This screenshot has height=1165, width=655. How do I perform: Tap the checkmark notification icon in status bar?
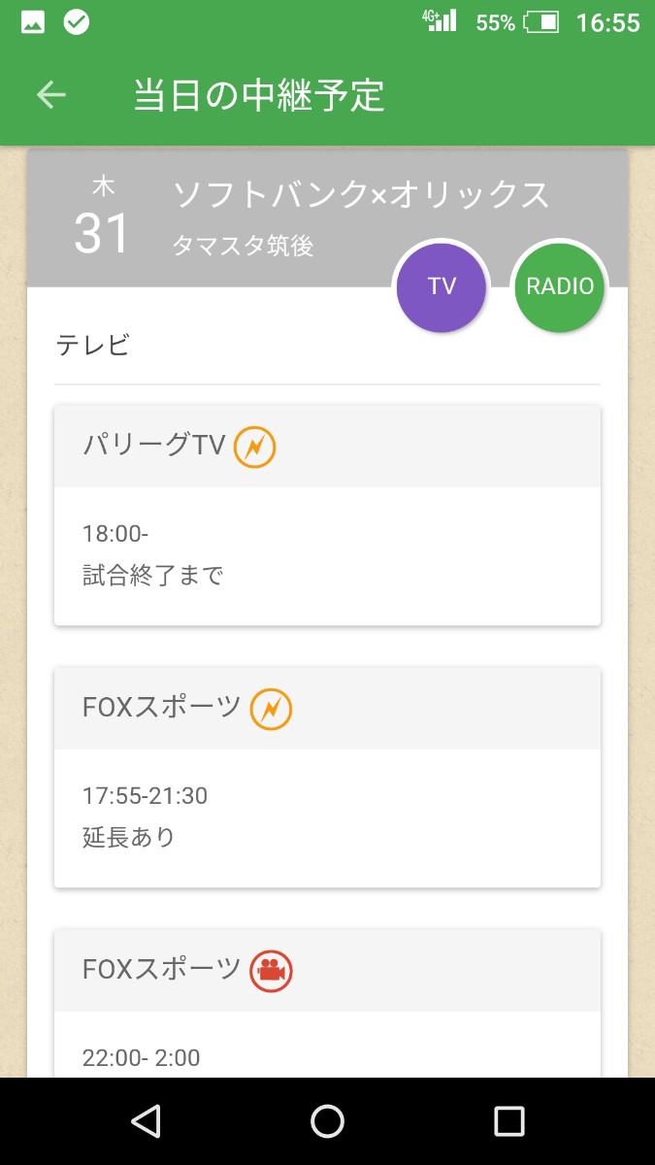[77, 23]
